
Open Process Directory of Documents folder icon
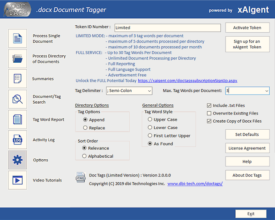coord(18,58)
